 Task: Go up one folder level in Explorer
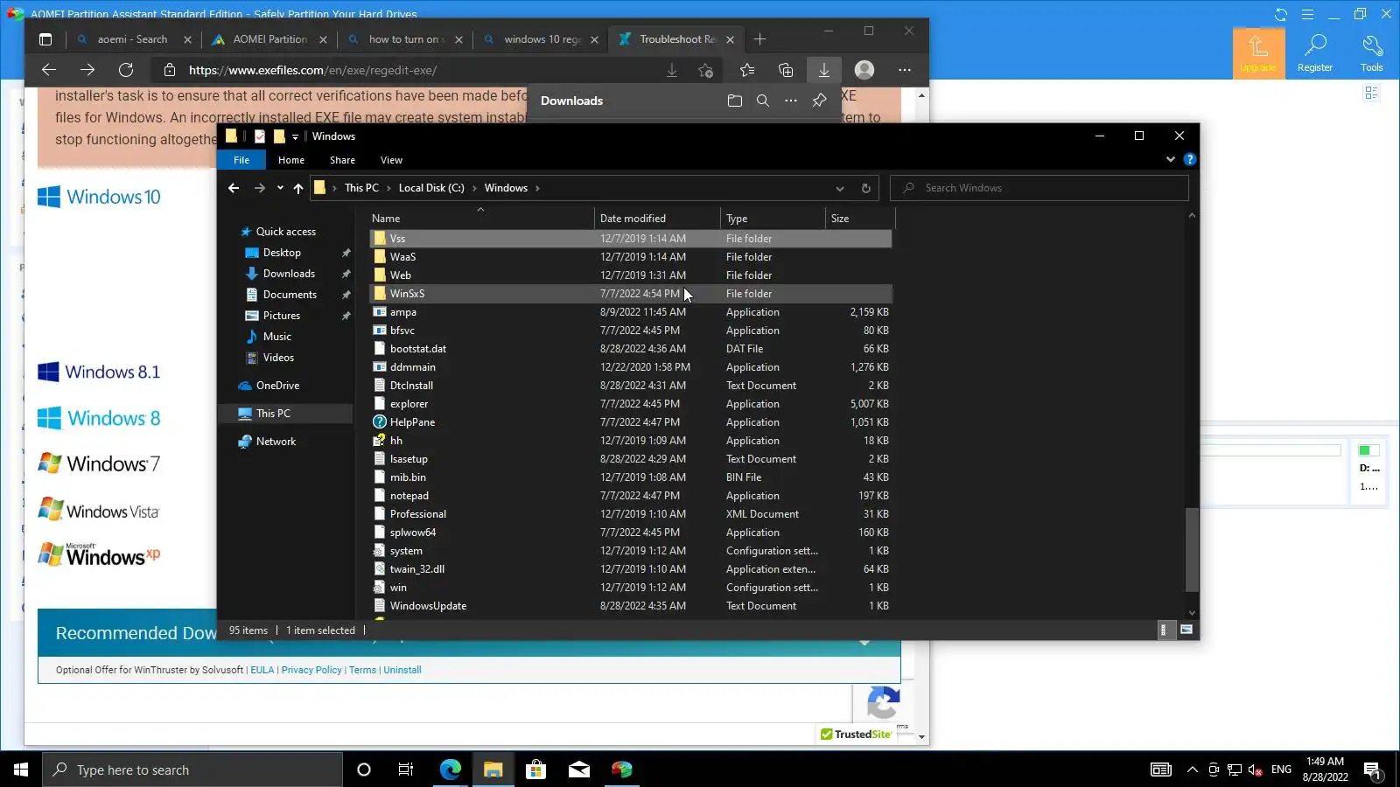click(x=298, y=188)
